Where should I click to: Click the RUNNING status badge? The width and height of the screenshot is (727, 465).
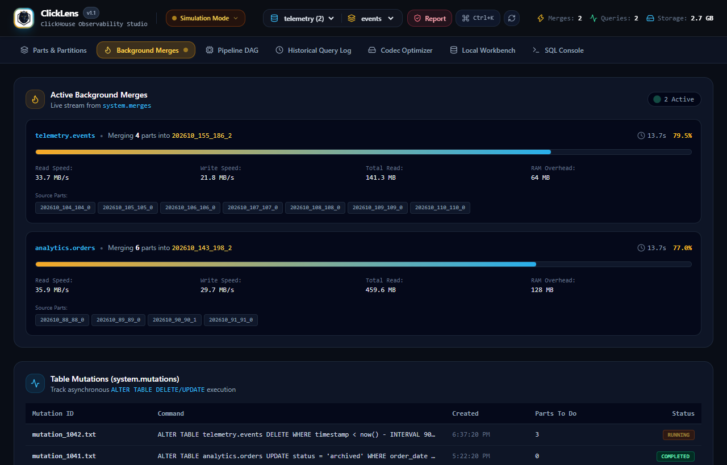click(678, 435)
